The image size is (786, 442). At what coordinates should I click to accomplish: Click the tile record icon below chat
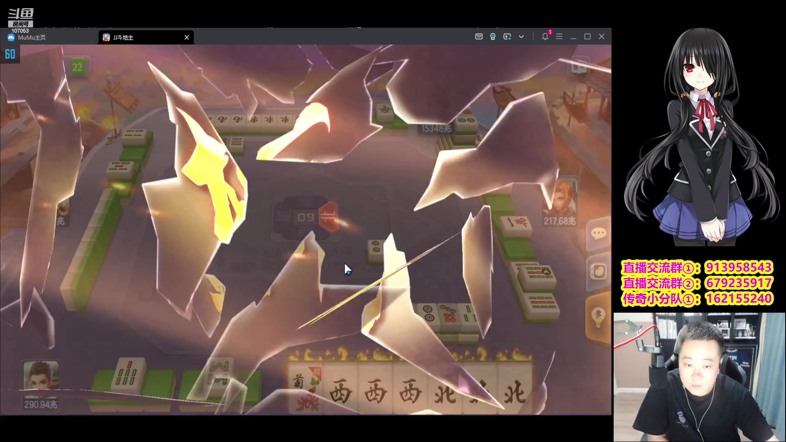[x=599, y=271]
